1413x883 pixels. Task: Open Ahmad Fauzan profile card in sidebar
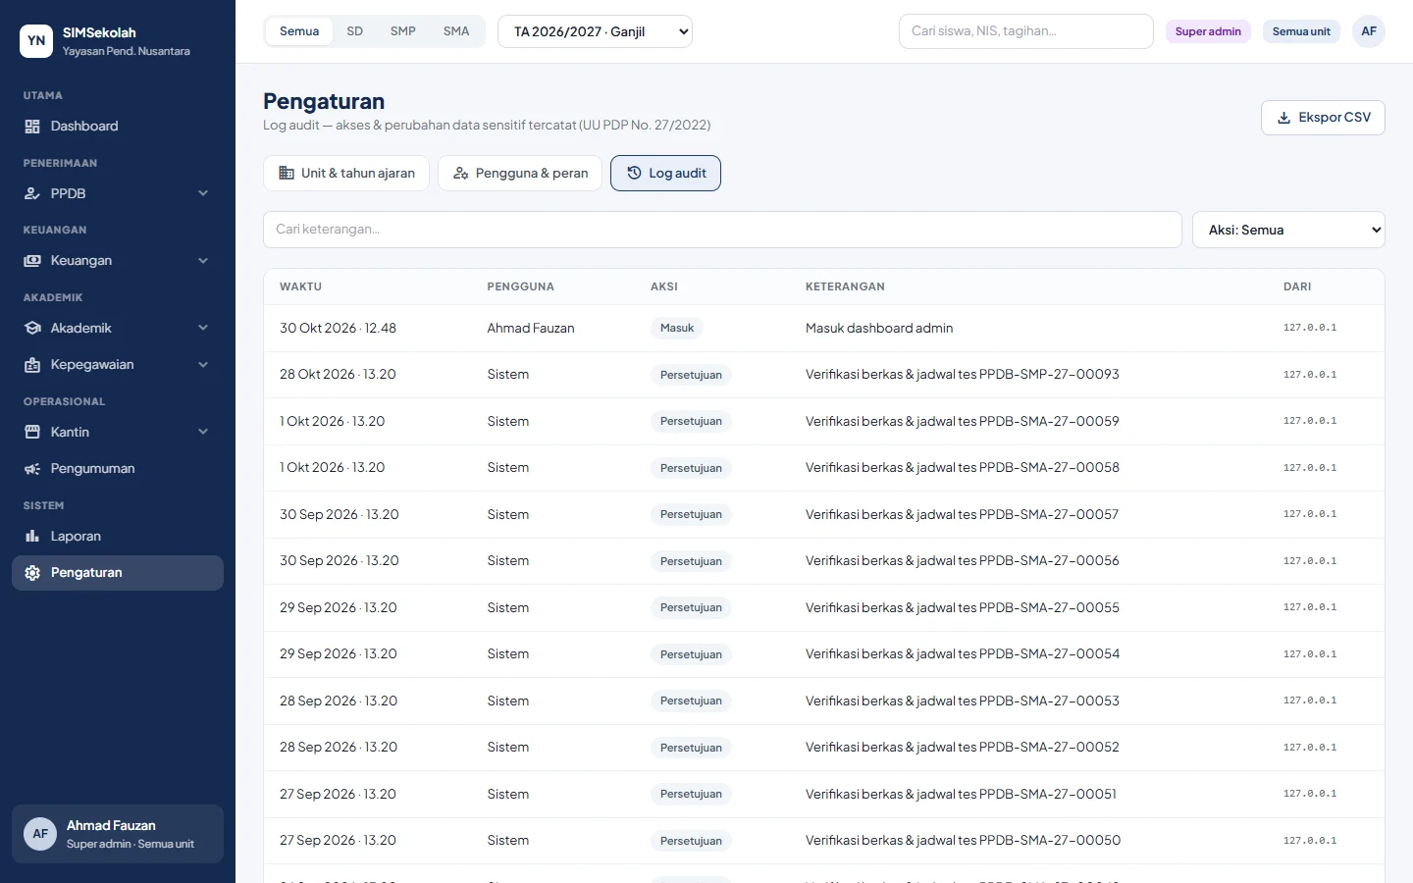[118, 834]
